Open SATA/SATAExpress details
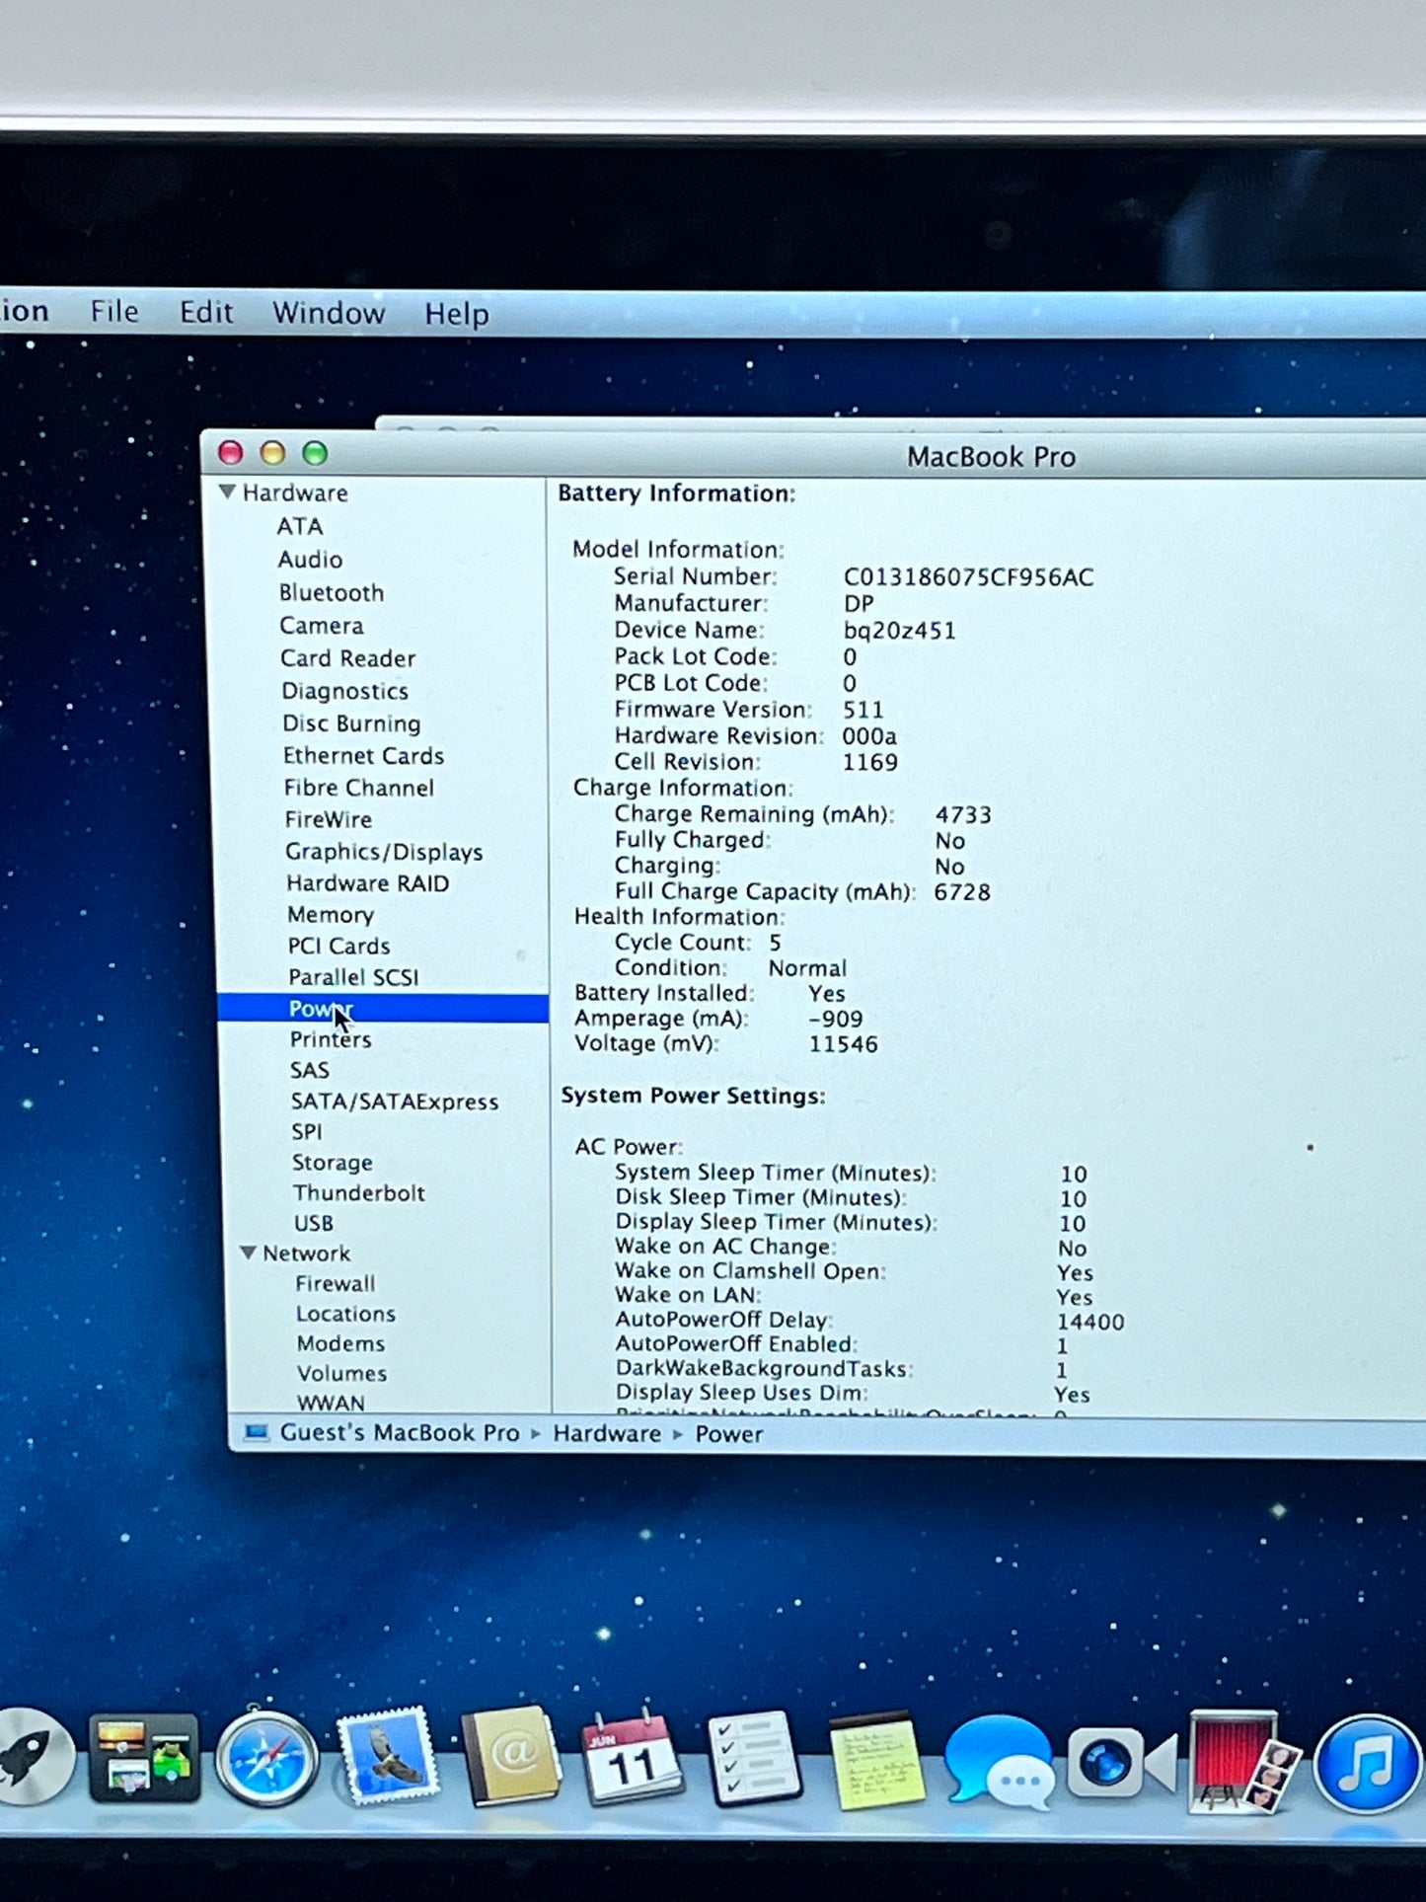This screenshot has height=1902, width=1426. pyautogui.click(x=395, y=1102)
